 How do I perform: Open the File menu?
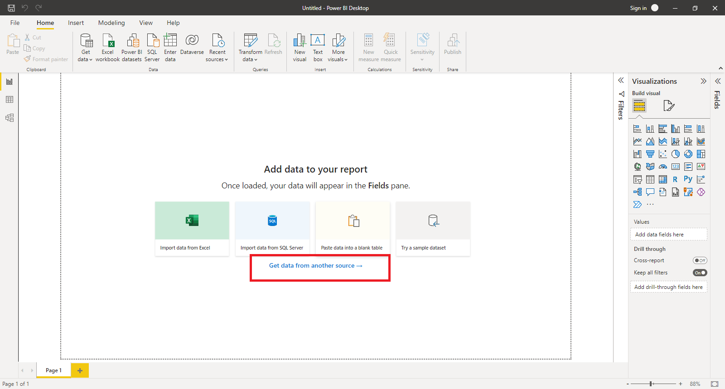click(x=15, y=23)
